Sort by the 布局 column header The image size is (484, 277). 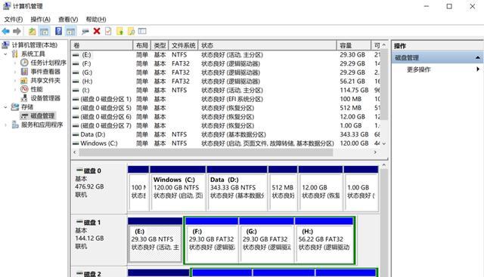142,45
